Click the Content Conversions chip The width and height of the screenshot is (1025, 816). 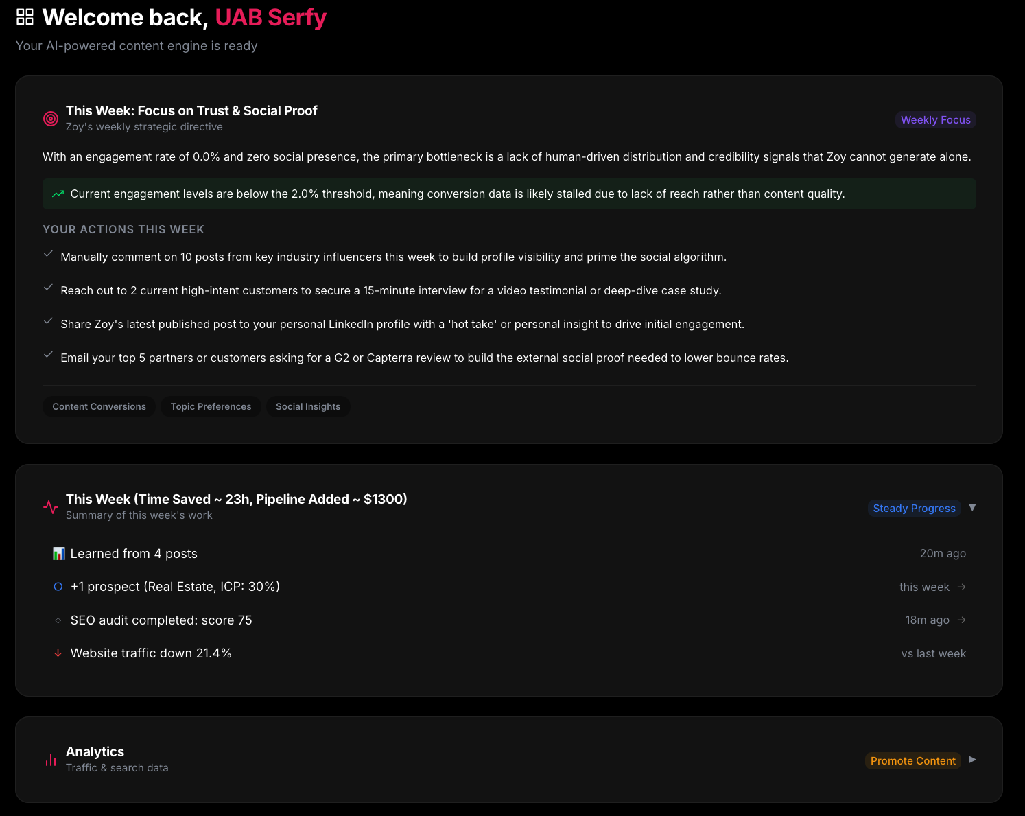click(98, 406)
